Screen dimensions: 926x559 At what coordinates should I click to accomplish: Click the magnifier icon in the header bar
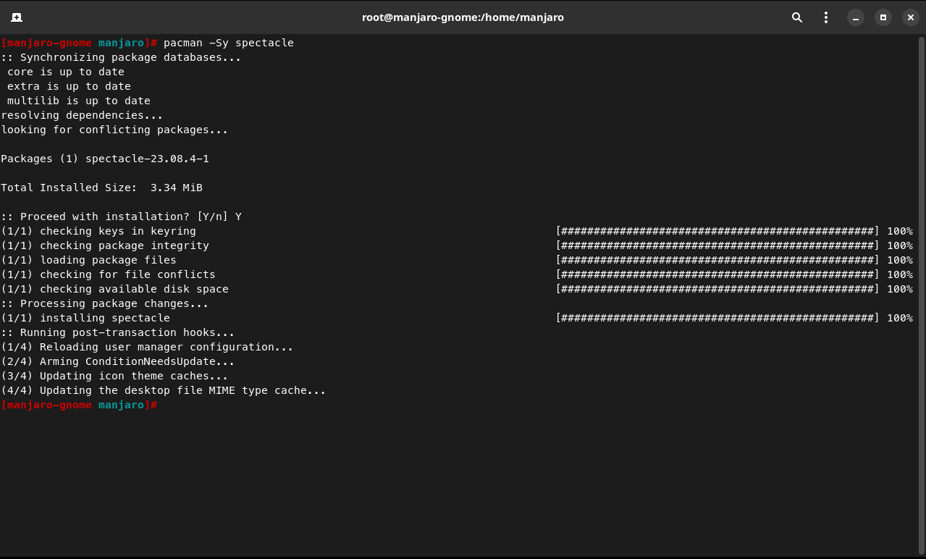796,17
